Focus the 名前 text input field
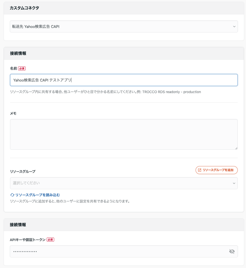The height and width of the screenshot is (268, 246). pos(124,80)
